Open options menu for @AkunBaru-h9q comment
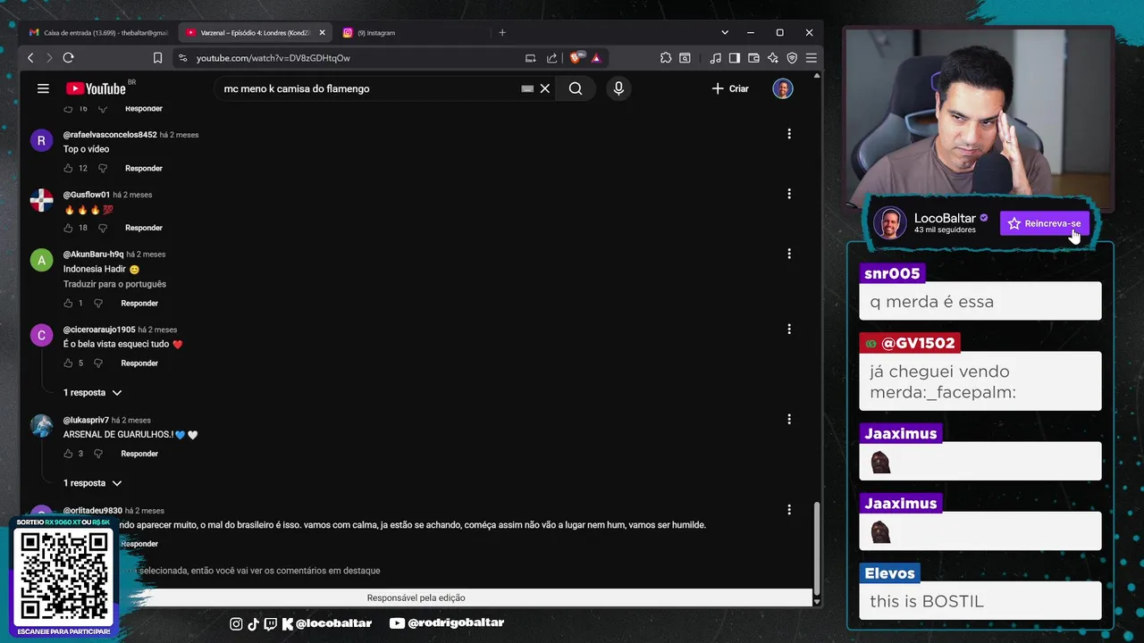The image size is (1144, 643). pos(788,254)
